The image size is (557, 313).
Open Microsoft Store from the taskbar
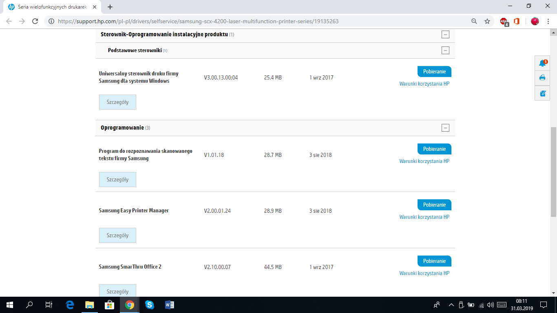(x=109, y=305)
